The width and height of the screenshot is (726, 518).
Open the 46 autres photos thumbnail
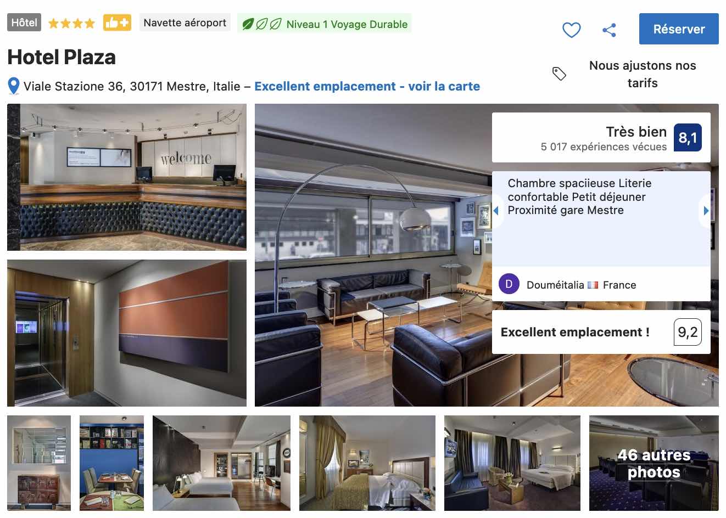654,463
